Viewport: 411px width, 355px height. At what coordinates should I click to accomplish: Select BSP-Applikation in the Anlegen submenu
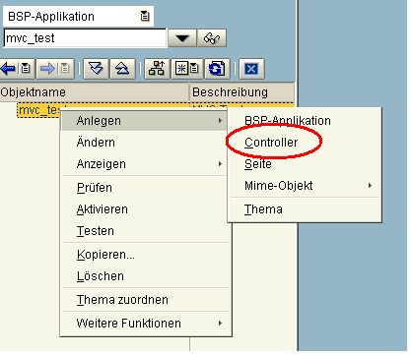click(305, 121)
